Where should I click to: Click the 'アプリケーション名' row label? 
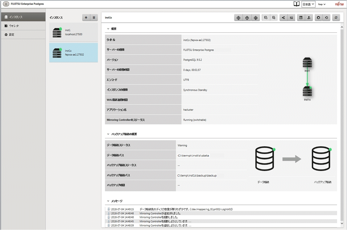(x=116, y=110)
